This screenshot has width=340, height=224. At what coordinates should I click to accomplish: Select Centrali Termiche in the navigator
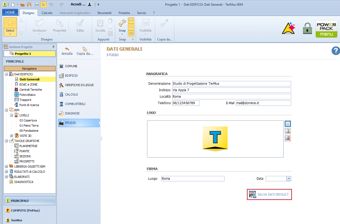point(30,90)
